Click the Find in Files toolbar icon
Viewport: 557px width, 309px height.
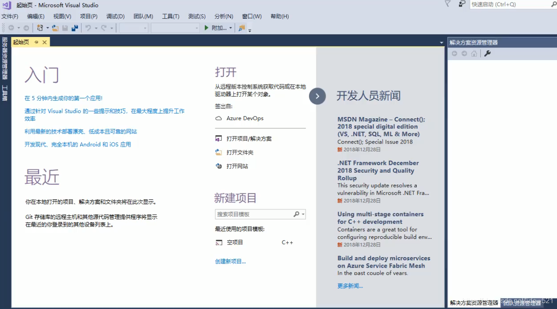pos(241,28)
